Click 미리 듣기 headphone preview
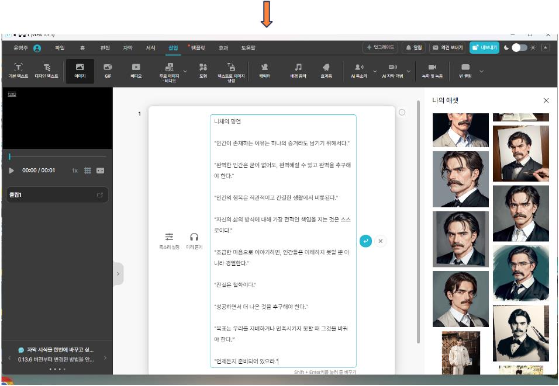The width and height of the screenshot is (559, 386). click(194, 241)
